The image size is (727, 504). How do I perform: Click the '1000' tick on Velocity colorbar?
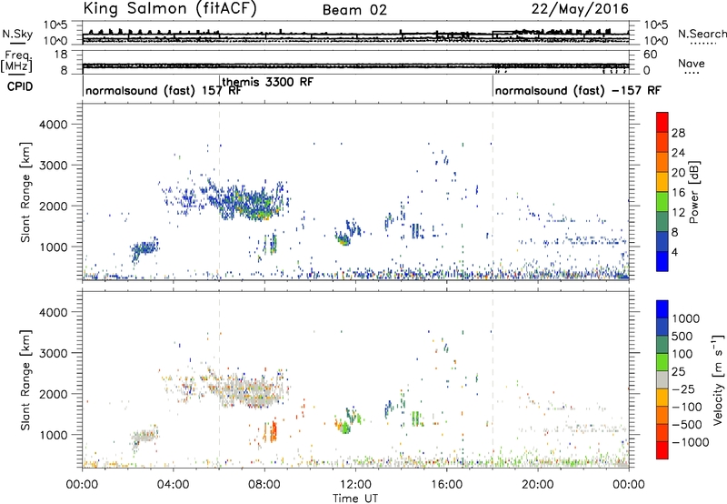pyautogui.click(x=686, y=318)
